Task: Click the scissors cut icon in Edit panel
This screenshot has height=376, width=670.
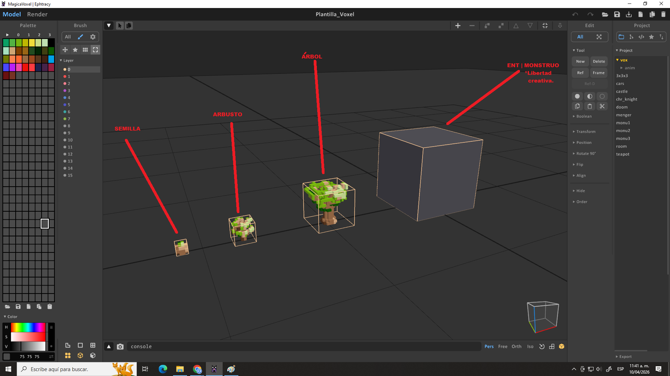Action: coord(602,106)
